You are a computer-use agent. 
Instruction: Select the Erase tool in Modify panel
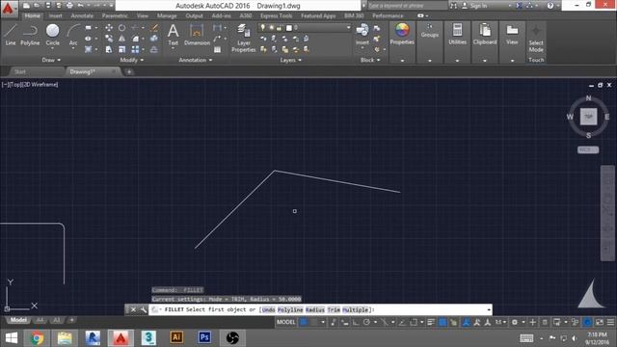(154, 28)
